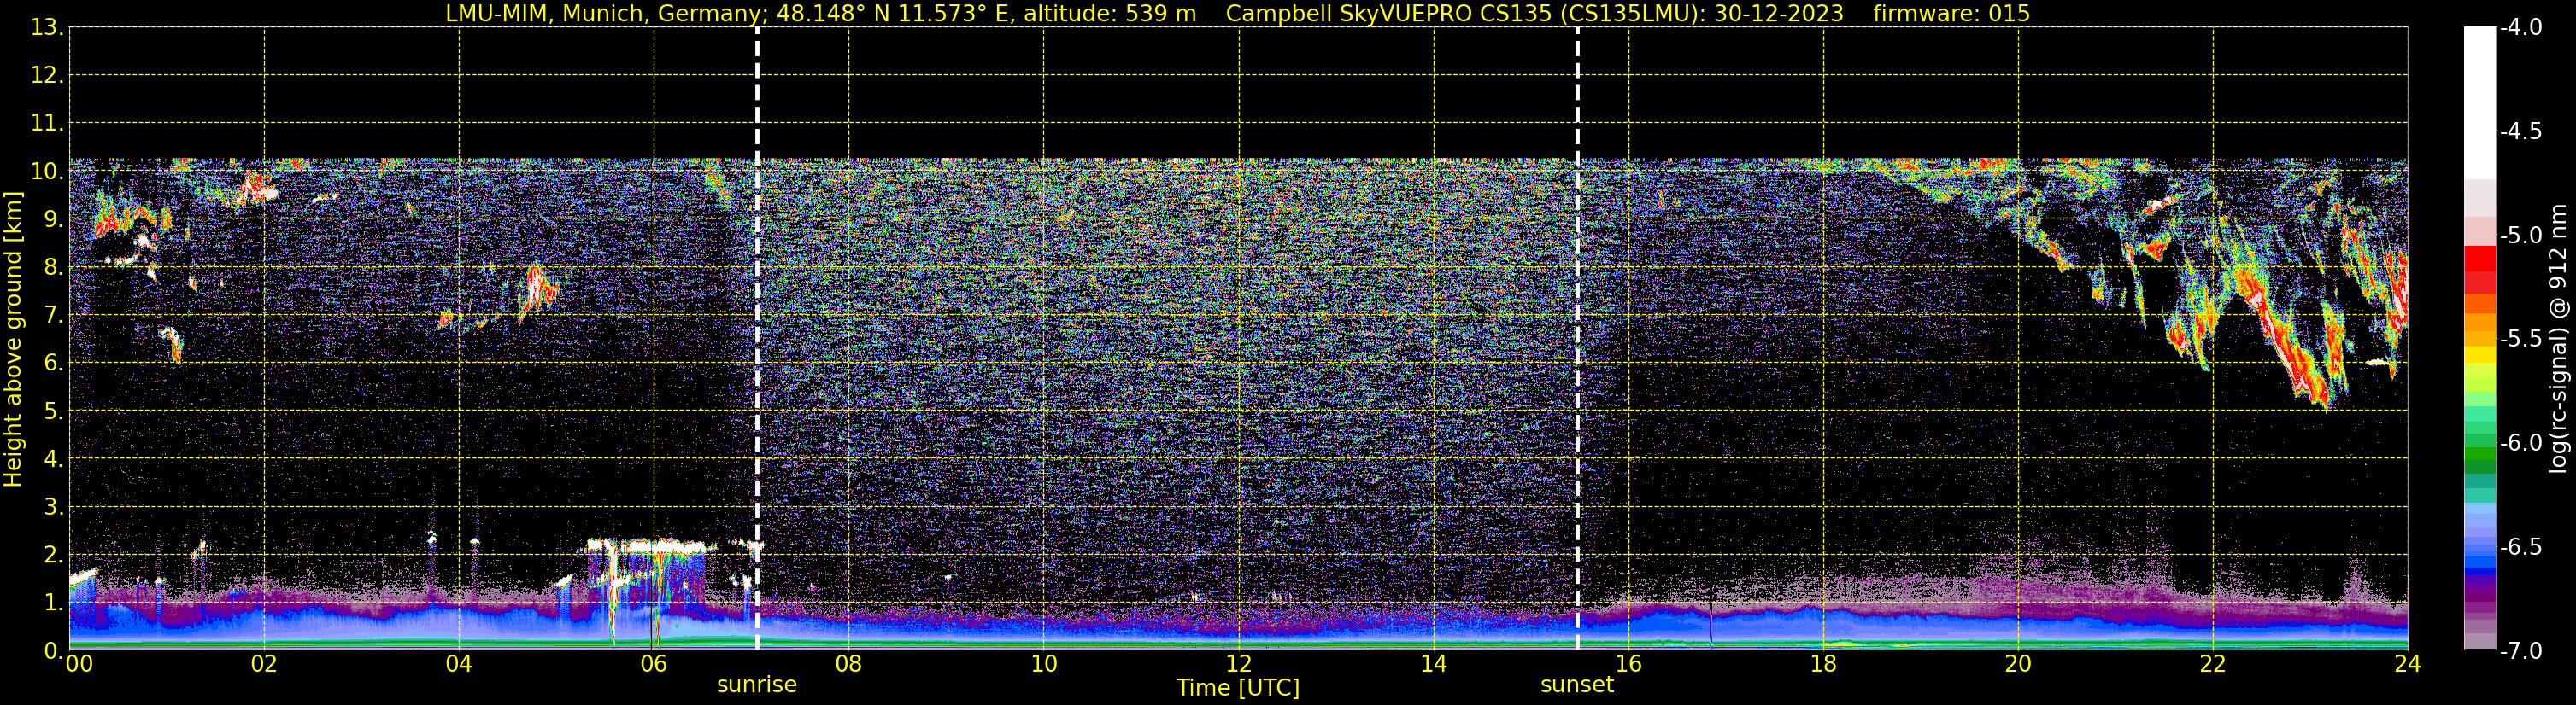
Task: Click the station title "LMU-MIM, Munich, Germany"
Action: pos(605,13)
